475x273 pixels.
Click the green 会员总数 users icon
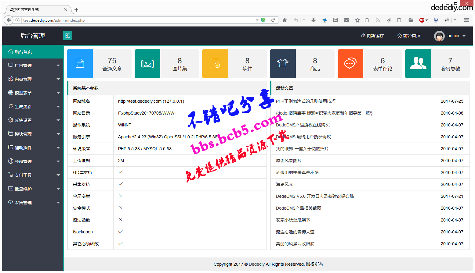(418, 64)
